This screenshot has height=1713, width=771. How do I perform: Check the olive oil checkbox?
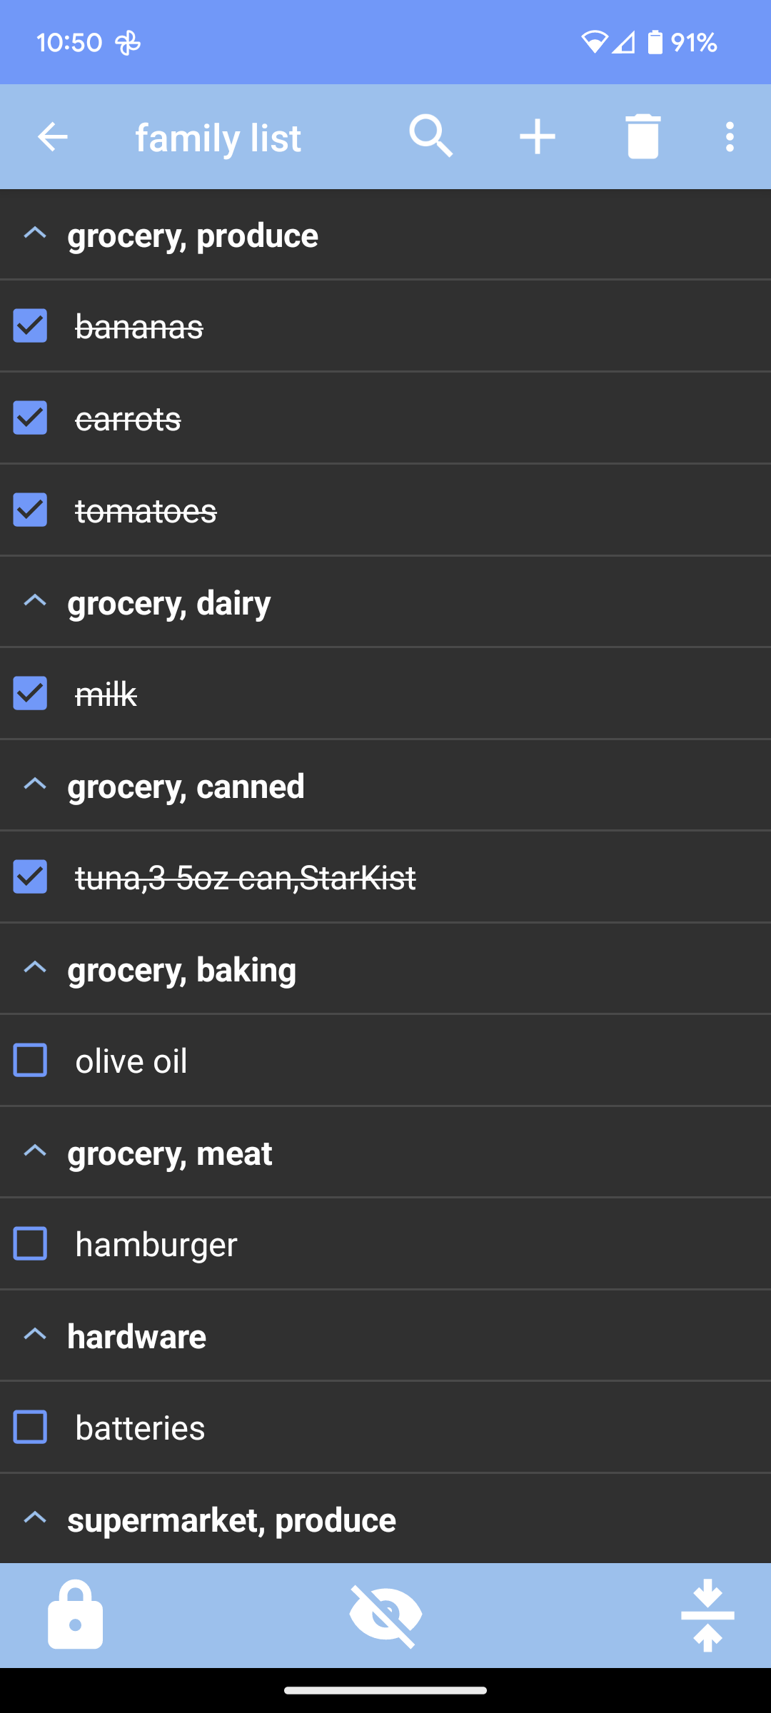(30, 1060)
